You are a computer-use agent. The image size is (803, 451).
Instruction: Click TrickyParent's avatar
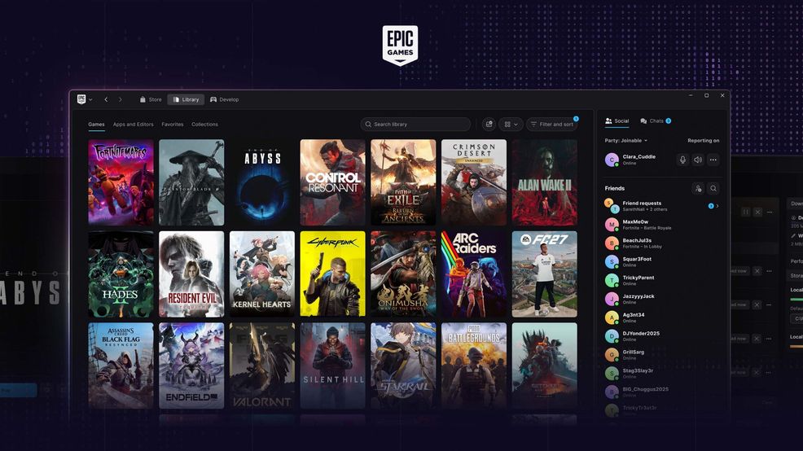(x=612, y=280)
